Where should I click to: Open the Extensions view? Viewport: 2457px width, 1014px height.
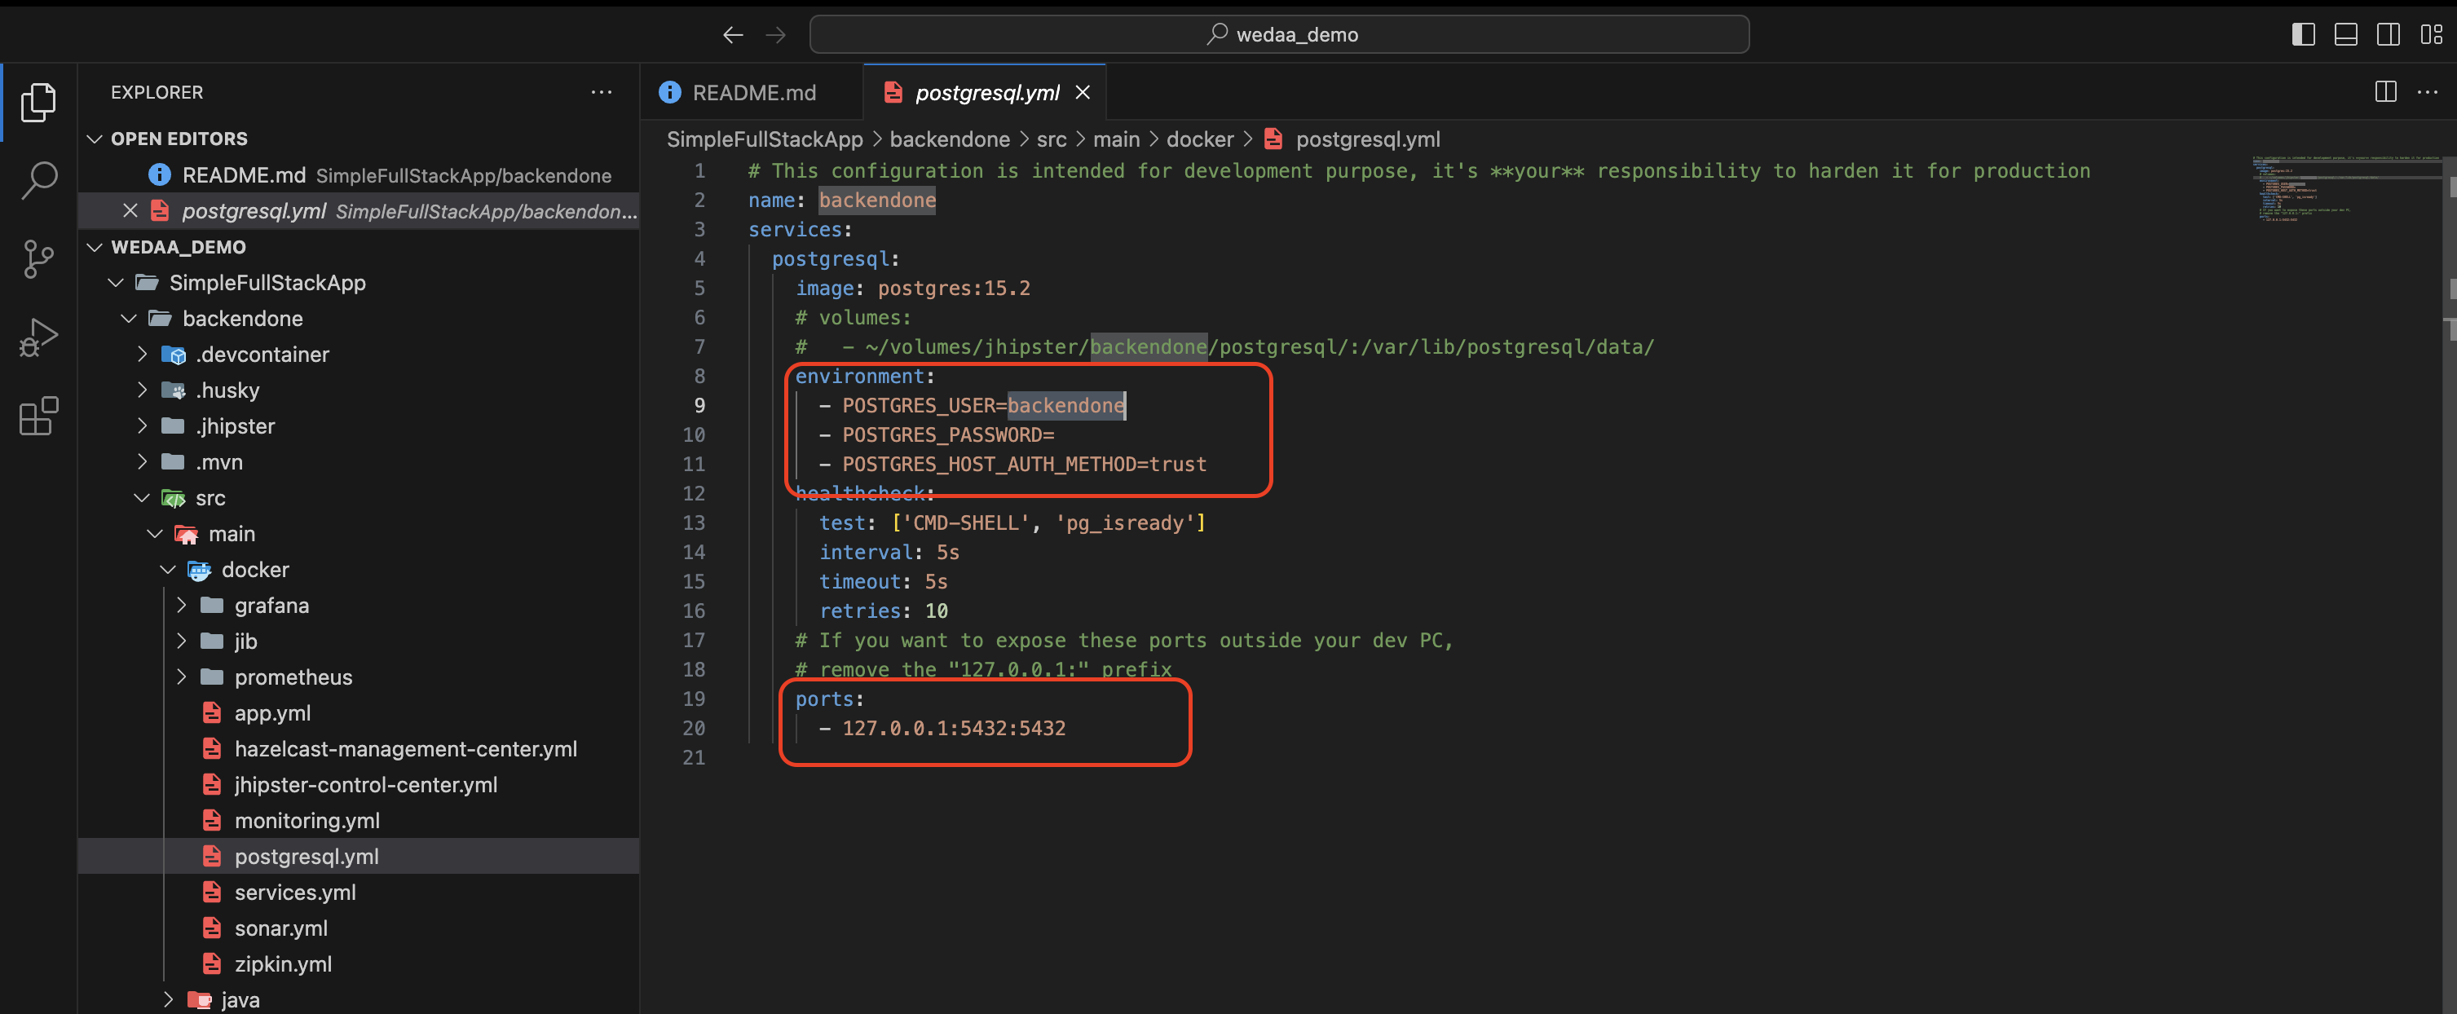38,416
